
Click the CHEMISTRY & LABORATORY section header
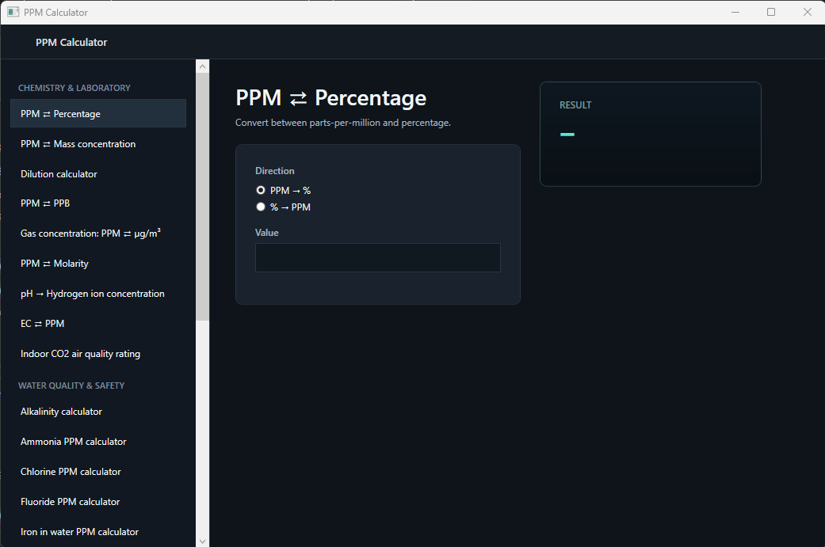[x=74, y=88]
